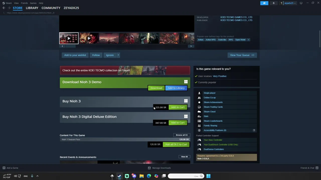Screen dimensions: 321x180
Task: Open the ZEYADX25 profile tab
Action: [71, 8]
